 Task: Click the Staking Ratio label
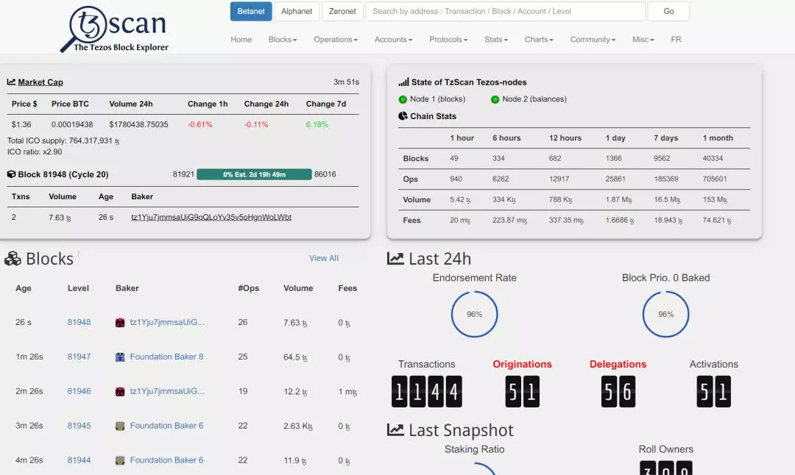click(x=475, y=449)
